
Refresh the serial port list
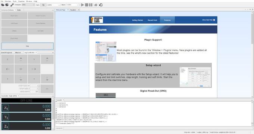[x=43, y=5]
